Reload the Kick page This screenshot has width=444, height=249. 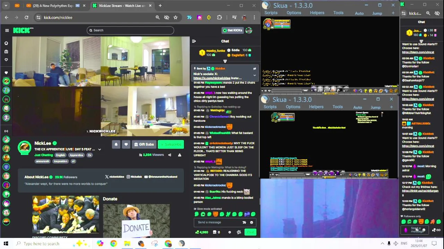[26, 17]
